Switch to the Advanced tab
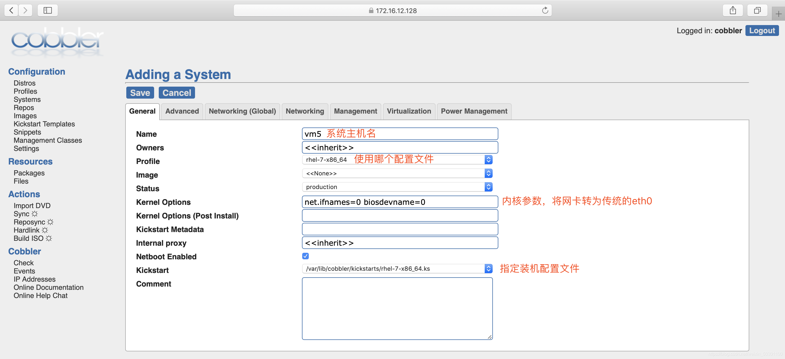 pyautogui.click(x=182, y=111)
